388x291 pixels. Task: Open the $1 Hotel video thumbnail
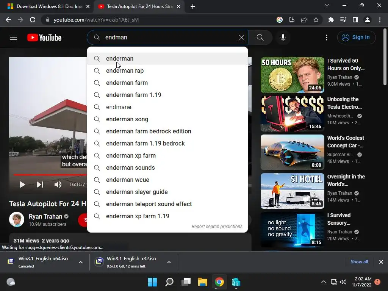292,191
